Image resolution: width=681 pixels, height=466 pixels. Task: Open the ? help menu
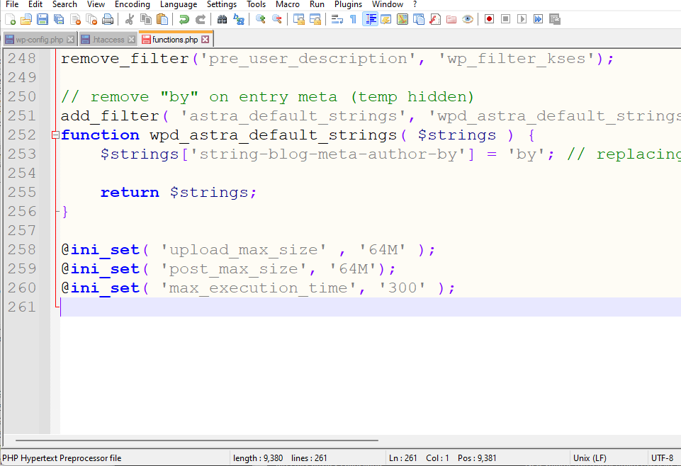(x=415, y=4)
